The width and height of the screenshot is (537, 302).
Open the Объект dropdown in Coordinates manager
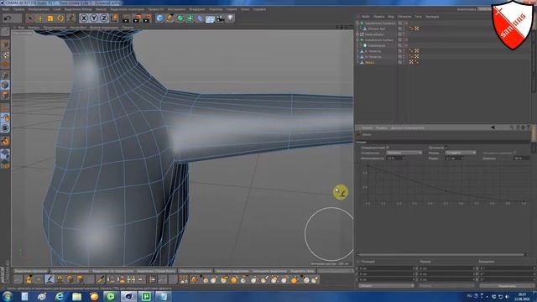[386, 285]
